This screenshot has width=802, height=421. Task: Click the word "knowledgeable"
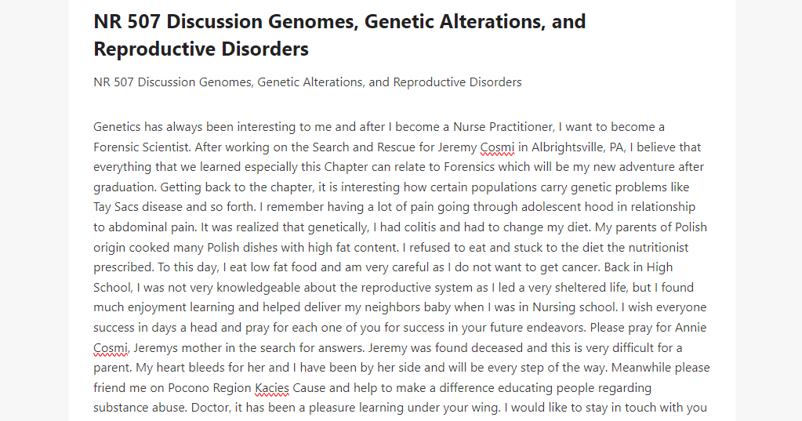click(258, 288)
